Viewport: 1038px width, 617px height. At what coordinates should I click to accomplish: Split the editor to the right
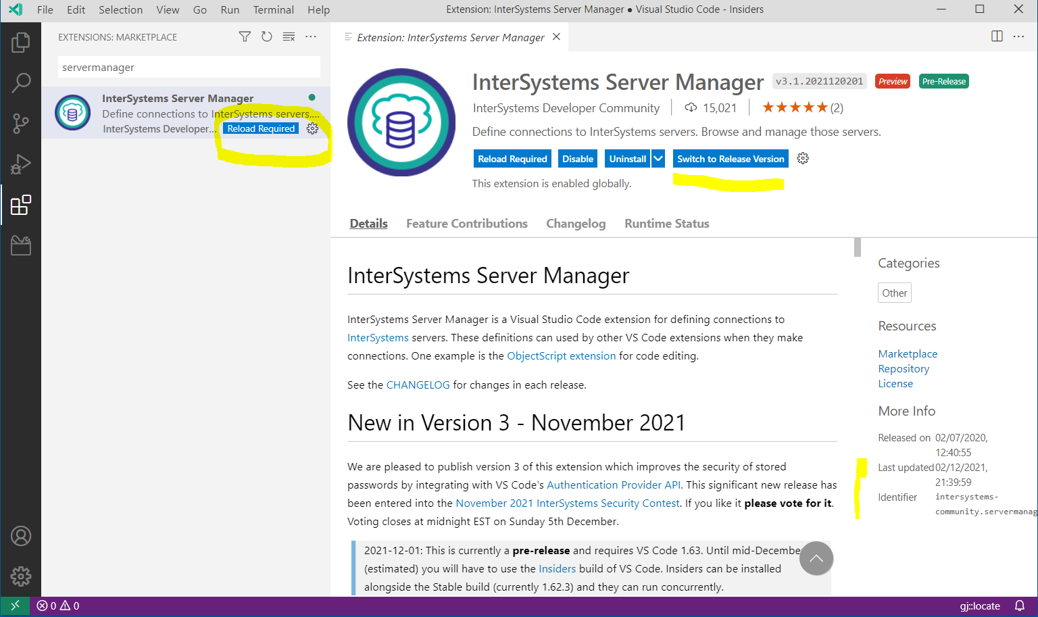[997, 36]
